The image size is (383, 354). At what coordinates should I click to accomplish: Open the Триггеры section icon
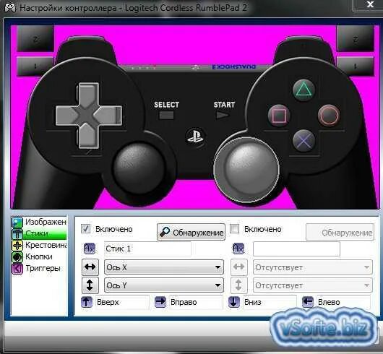point(17,269)
